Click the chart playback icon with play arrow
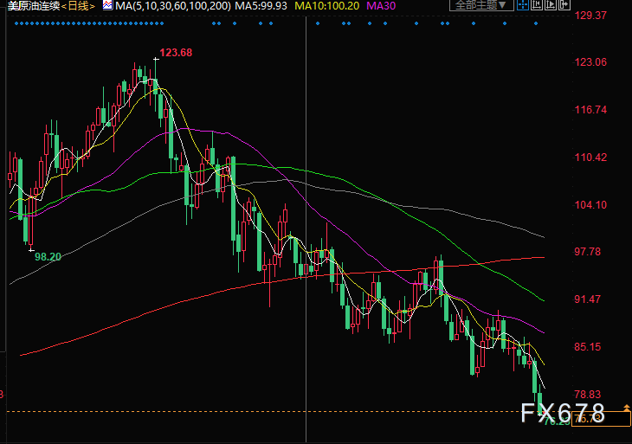 [x=550, y=5]
